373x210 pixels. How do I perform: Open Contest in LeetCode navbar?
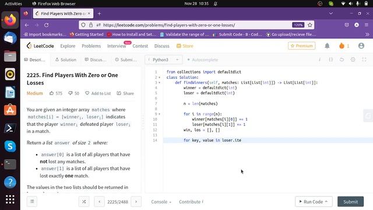[140, 46]
